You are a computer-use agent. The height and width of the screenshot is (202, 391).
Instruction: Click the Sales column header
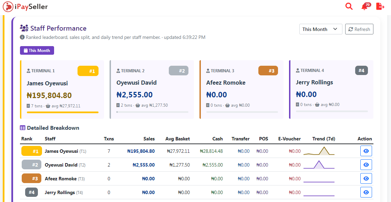click(x=149, y=139)
